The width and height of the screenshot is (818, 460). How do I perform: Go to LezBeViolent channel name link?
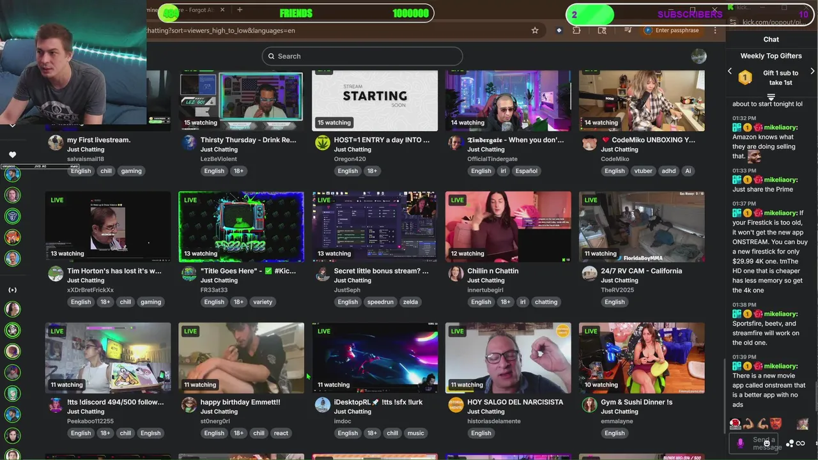coord(219,159)
